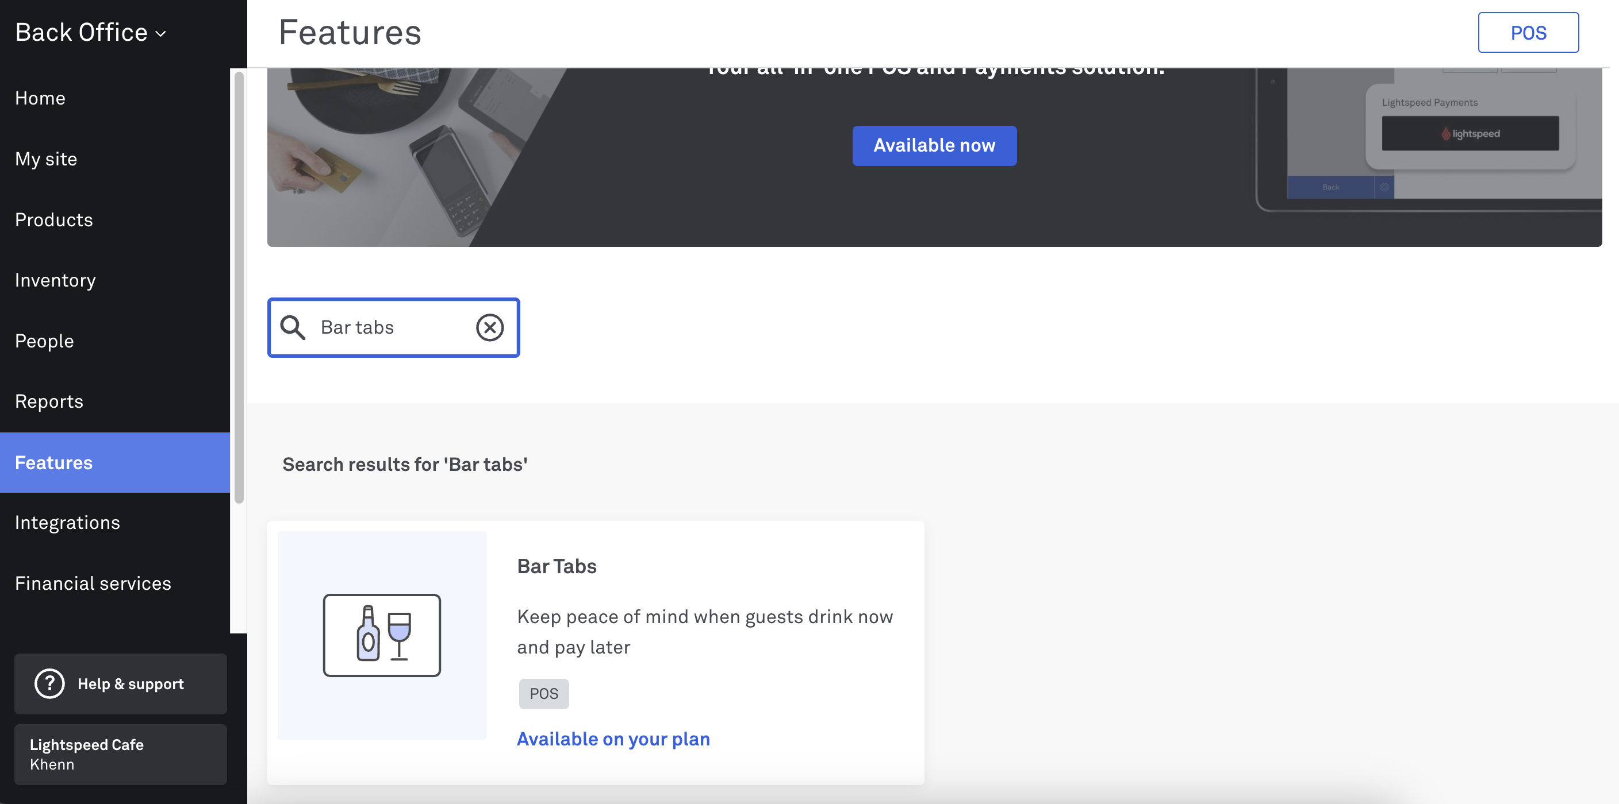Open the Lightspeed Cafe account switcher

pos(121,755)
